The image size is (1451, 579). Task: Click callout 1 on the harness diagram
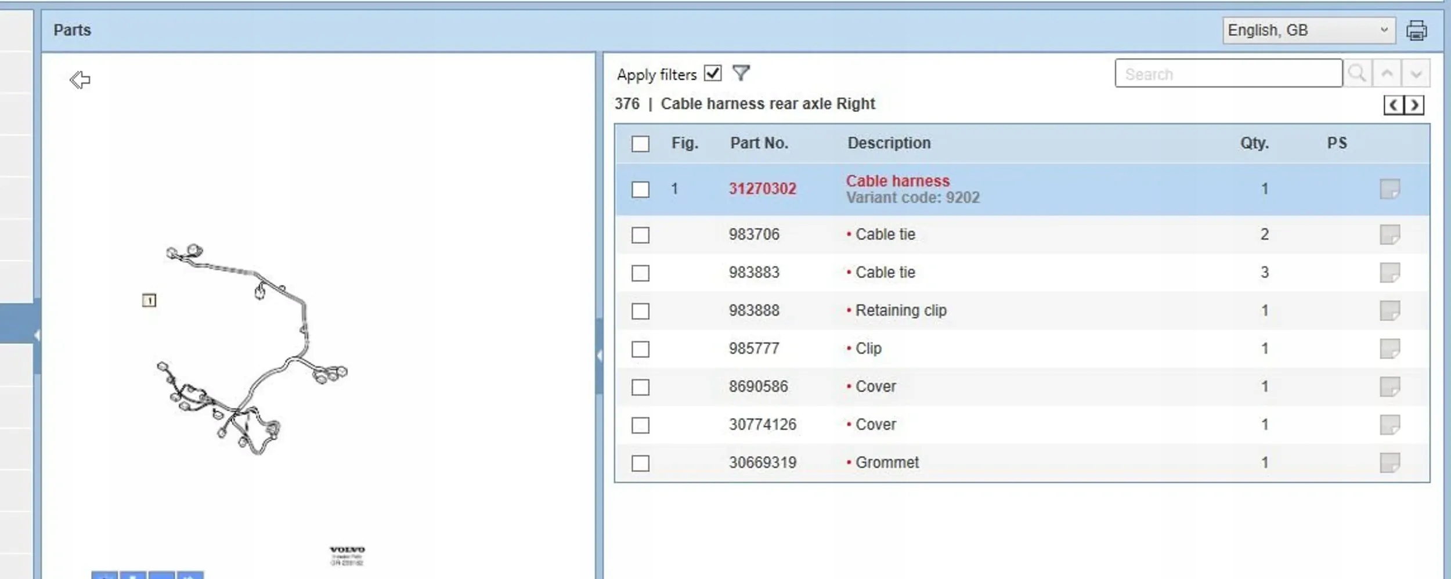(x=149, y=300)
